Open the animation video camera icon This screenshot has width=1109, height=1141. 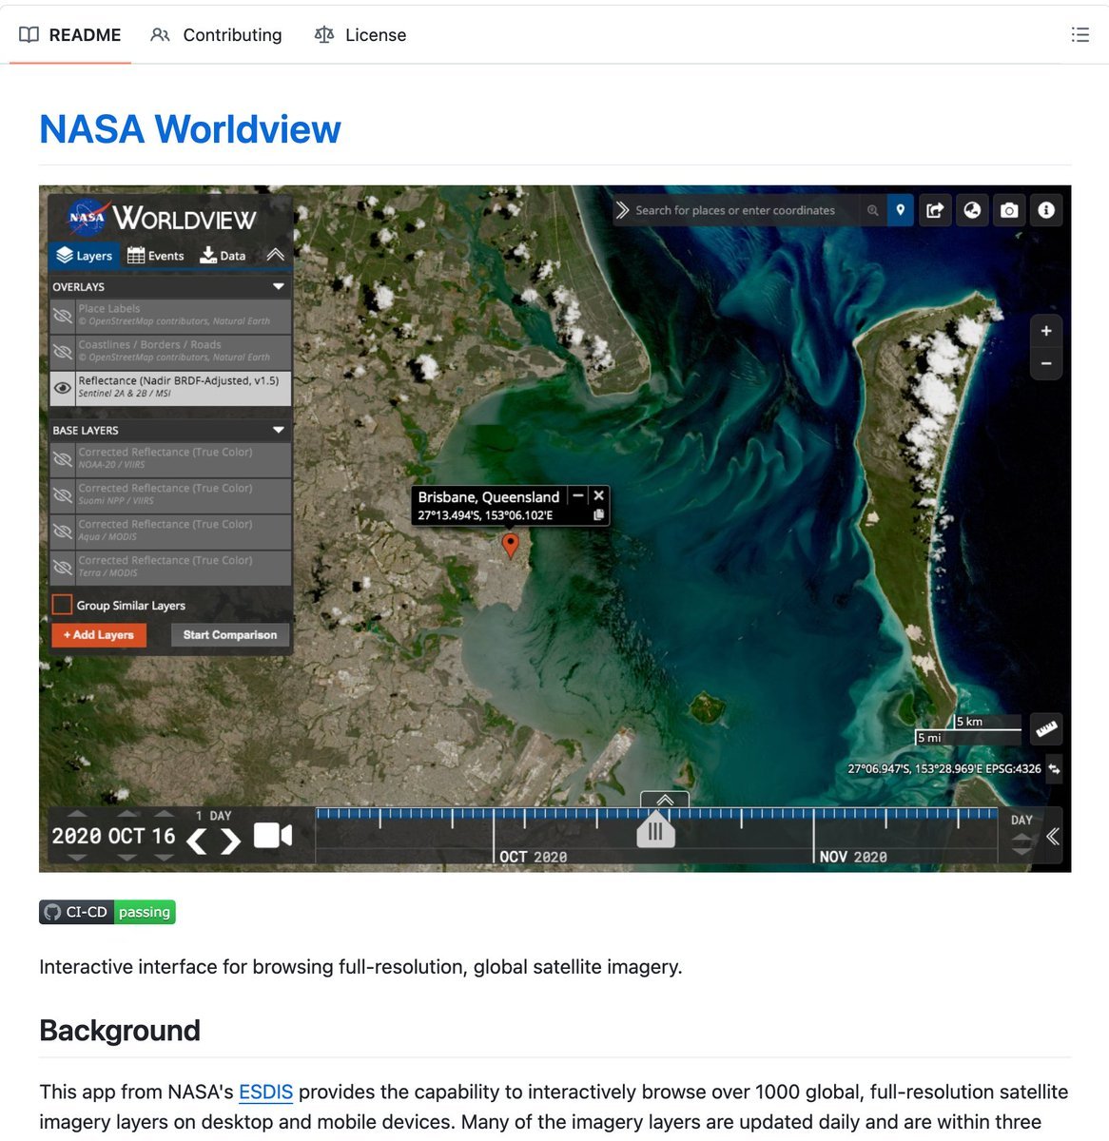272,836
